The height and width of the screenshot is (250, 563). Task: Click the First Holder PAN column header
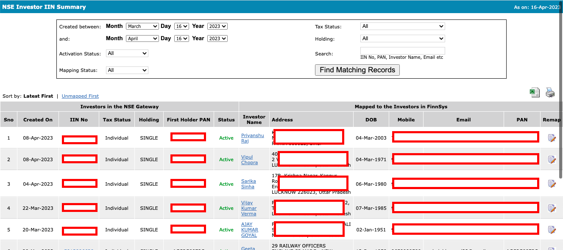click(189, 120)
